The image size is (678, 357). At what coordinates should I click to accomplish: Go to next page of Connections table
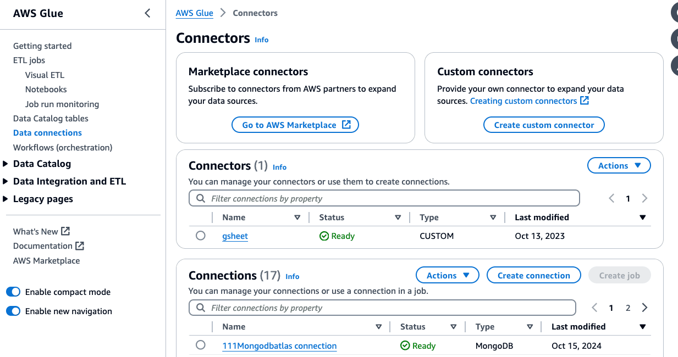click(x=645, y=308)
